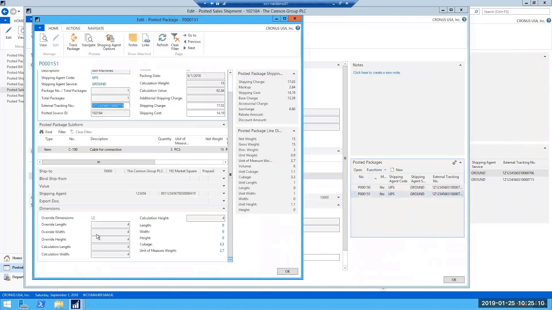Collapse Posted Package Shipping factbox
This screenshot has width=552, height=310.
pos(294,74)
